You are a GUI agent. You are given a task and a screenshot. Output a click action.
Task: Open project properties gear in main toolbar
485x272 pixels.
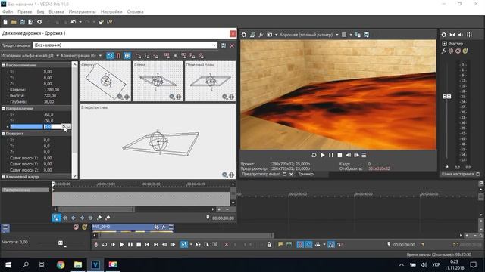(39, 22)
